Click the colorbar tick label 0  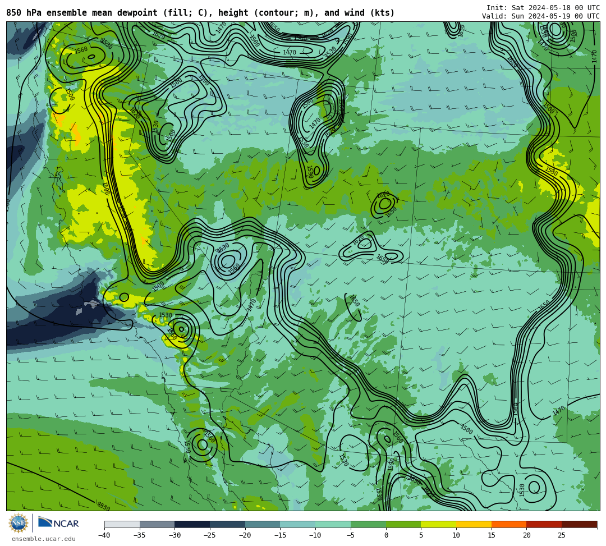[x=386, y=535]
